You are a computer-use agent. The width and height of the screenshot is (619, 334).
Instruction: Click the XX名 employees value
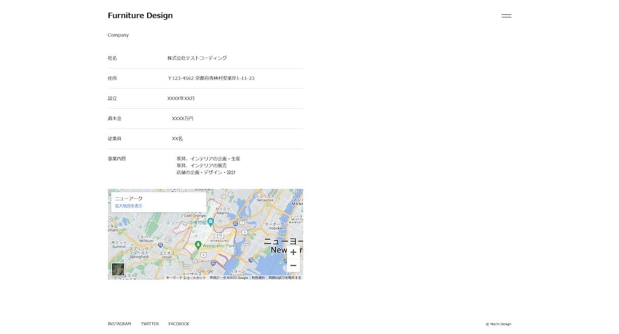(x=177, y=139)
